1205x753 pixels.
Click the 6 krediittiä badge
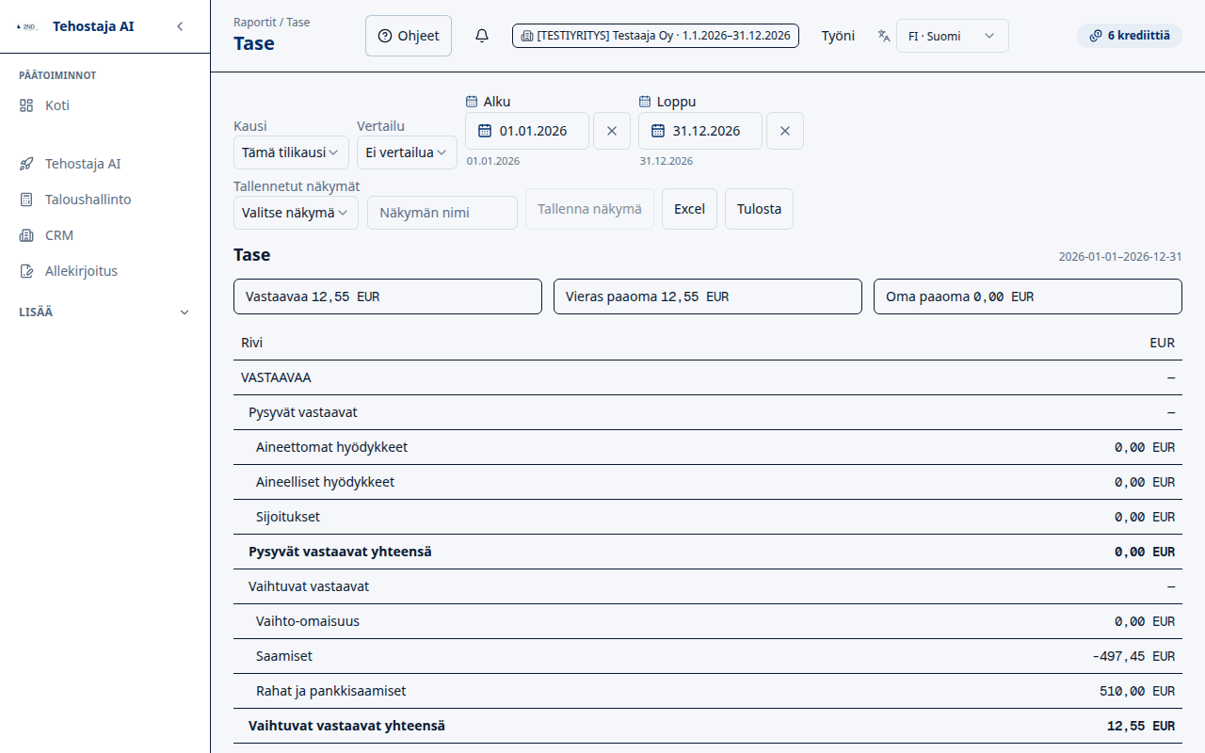(1130, 36)
